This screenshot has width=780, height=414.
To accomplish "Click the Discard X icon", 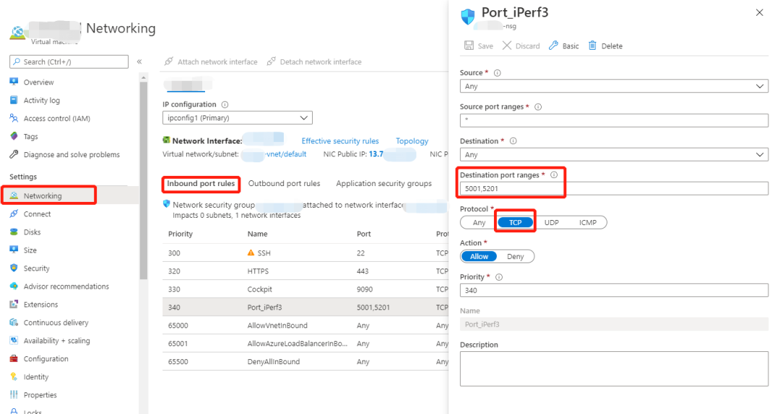I will pyautogui.click(x=507, y=45).
